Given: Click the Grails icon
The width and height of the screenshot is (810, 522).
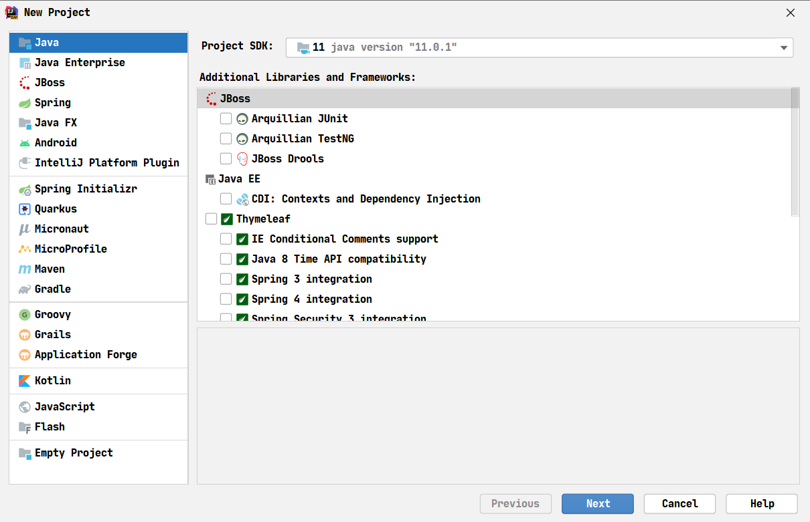Looking at the screenshot, I should (x=25, y=335).
